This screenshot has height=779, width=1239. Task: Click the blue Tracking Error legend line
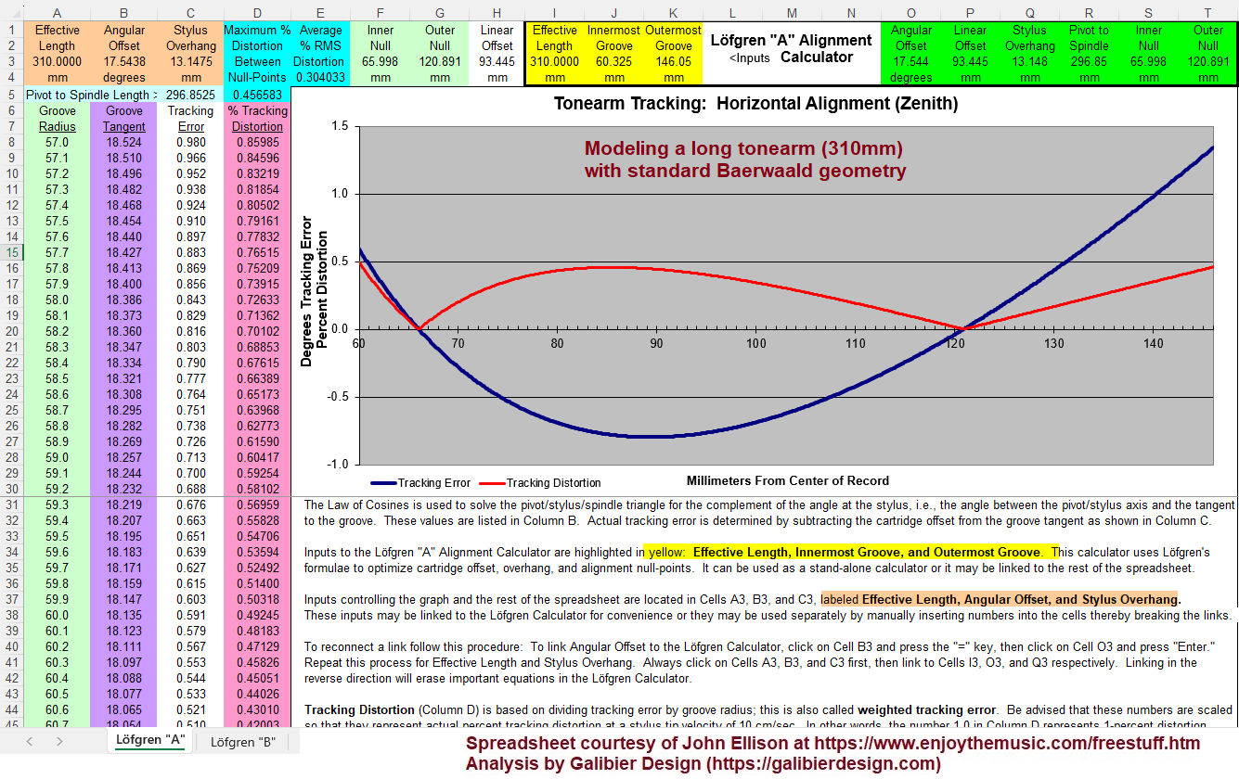381,482
